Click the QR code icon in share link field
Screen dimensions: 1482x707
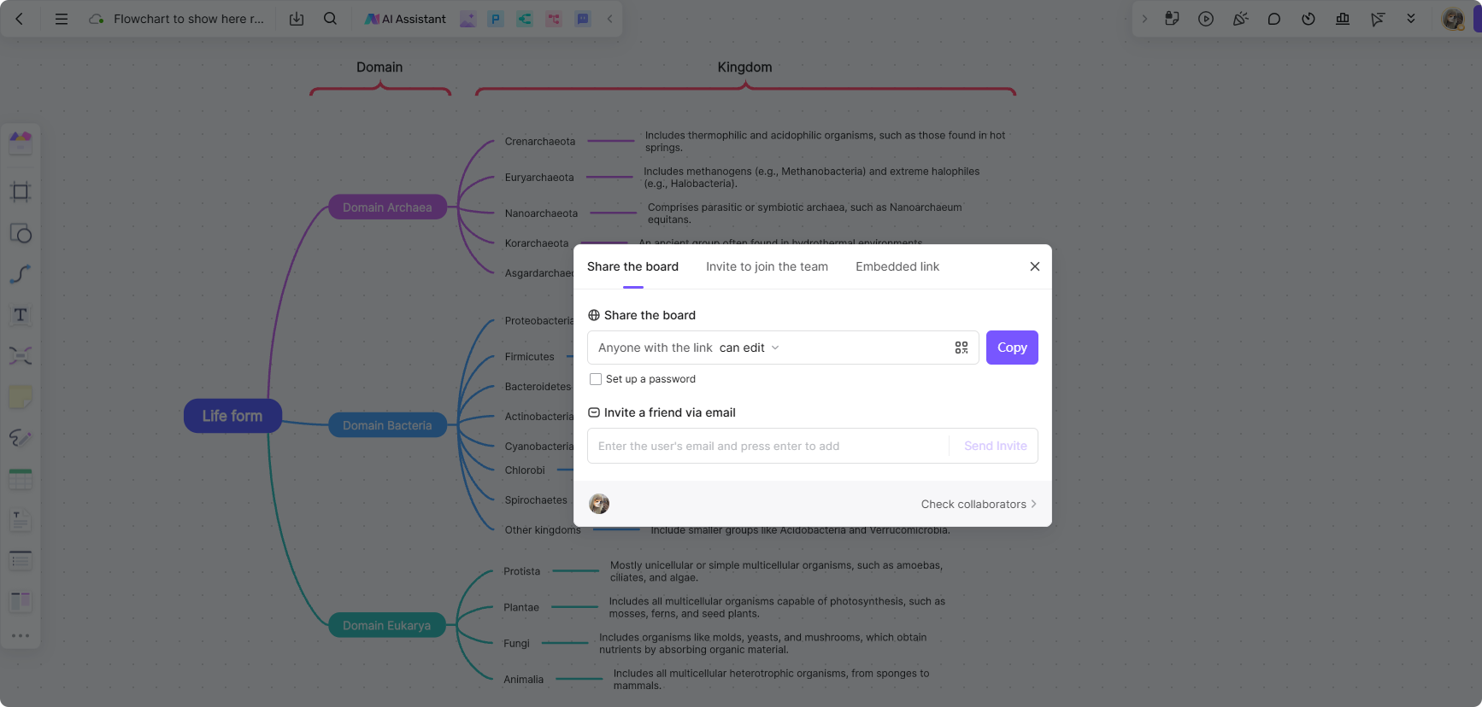[962, 348]
